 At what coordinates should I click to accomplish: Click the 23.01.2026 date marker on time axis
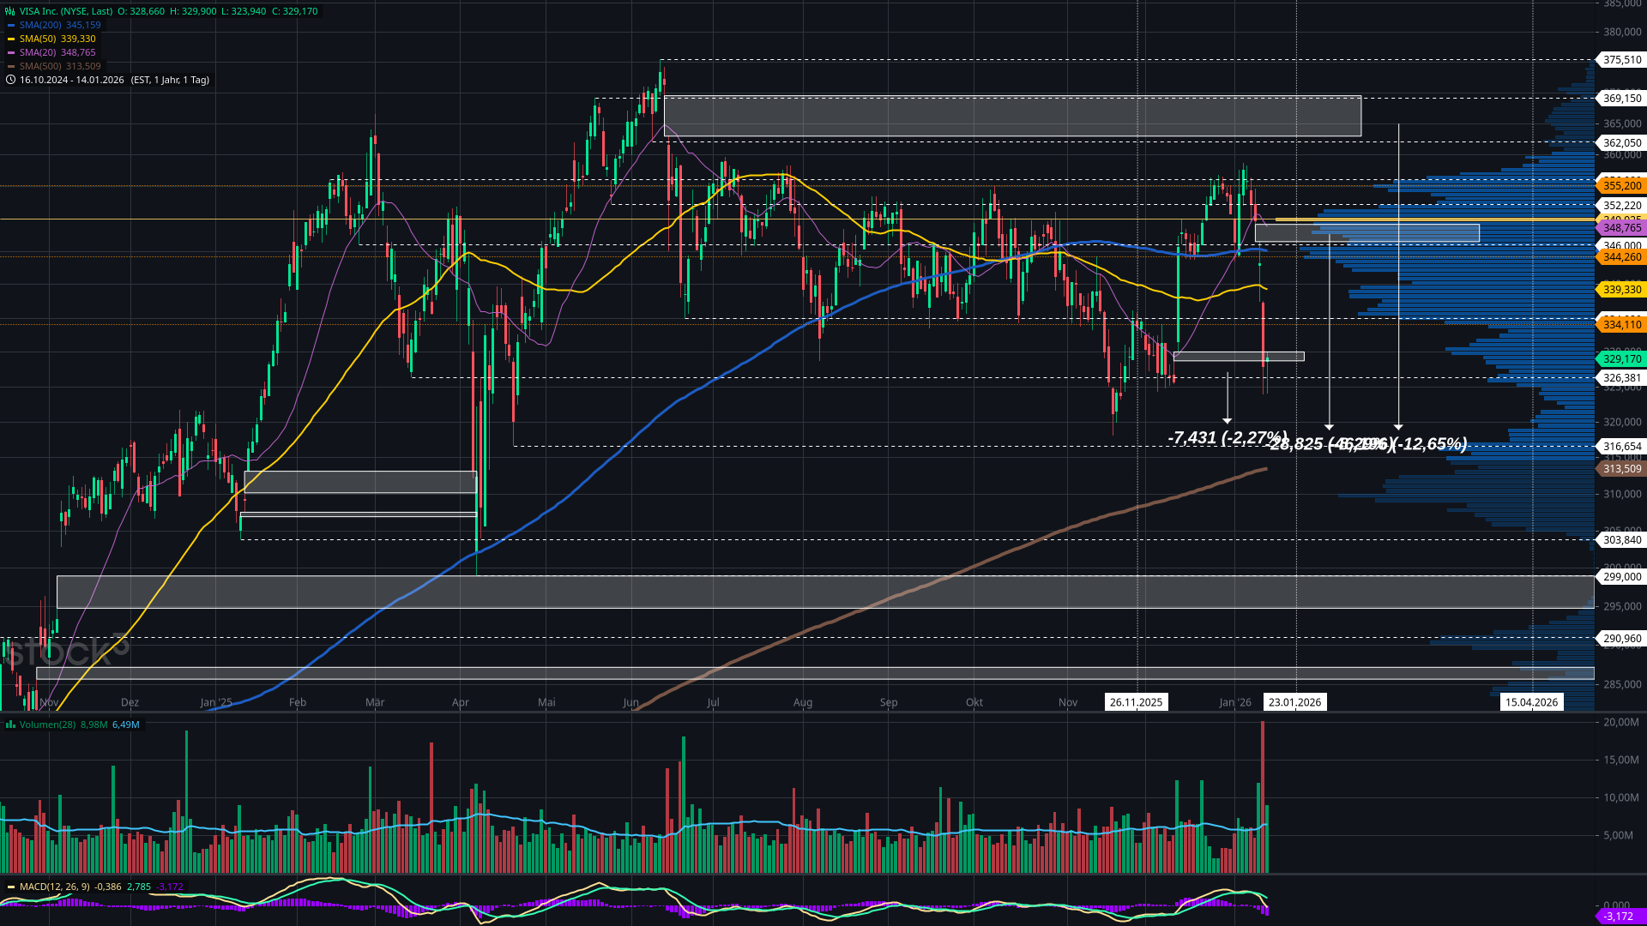click(x=1294, y=702)
